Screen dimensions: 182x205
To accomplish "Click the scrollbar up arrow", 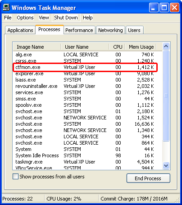I will coord(166,46).
